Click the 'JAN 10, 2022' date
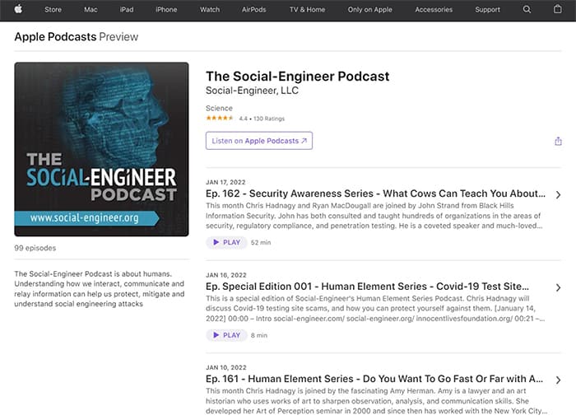 pos(226,367)
